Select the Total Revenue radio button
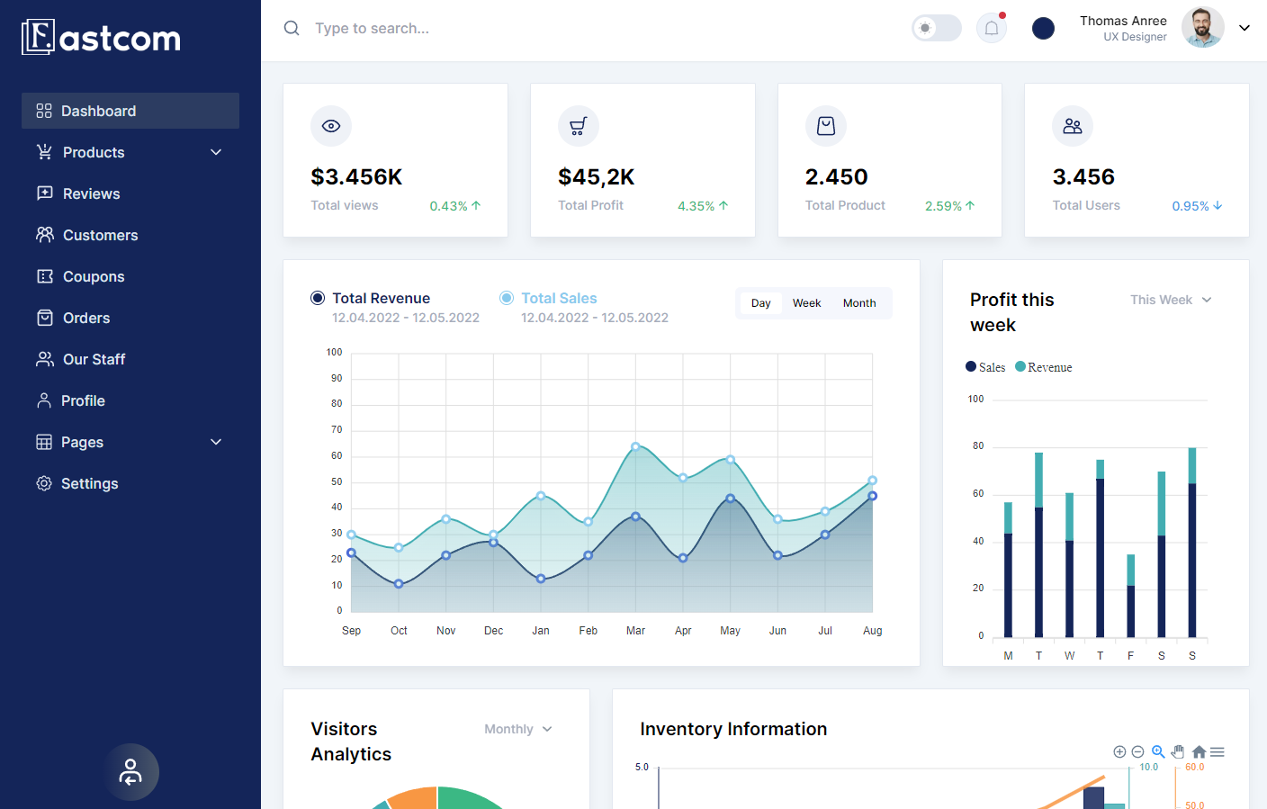This screenshot has height=809, width=1267. click(318, 298)
